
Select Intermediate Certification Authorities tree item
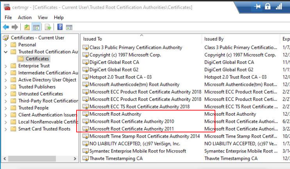pyautogui.click(x=48, y=73)
